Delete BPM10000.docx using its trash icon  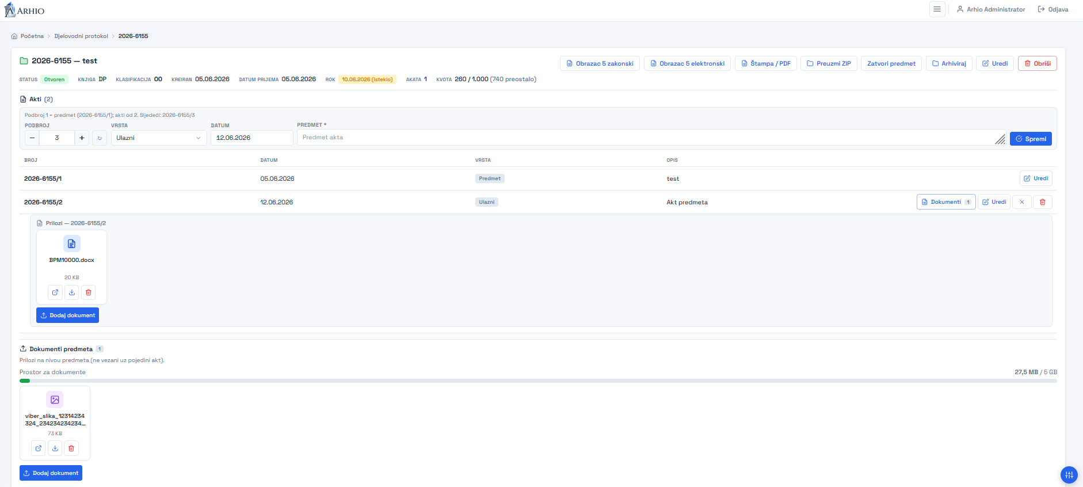click(89, 292)
